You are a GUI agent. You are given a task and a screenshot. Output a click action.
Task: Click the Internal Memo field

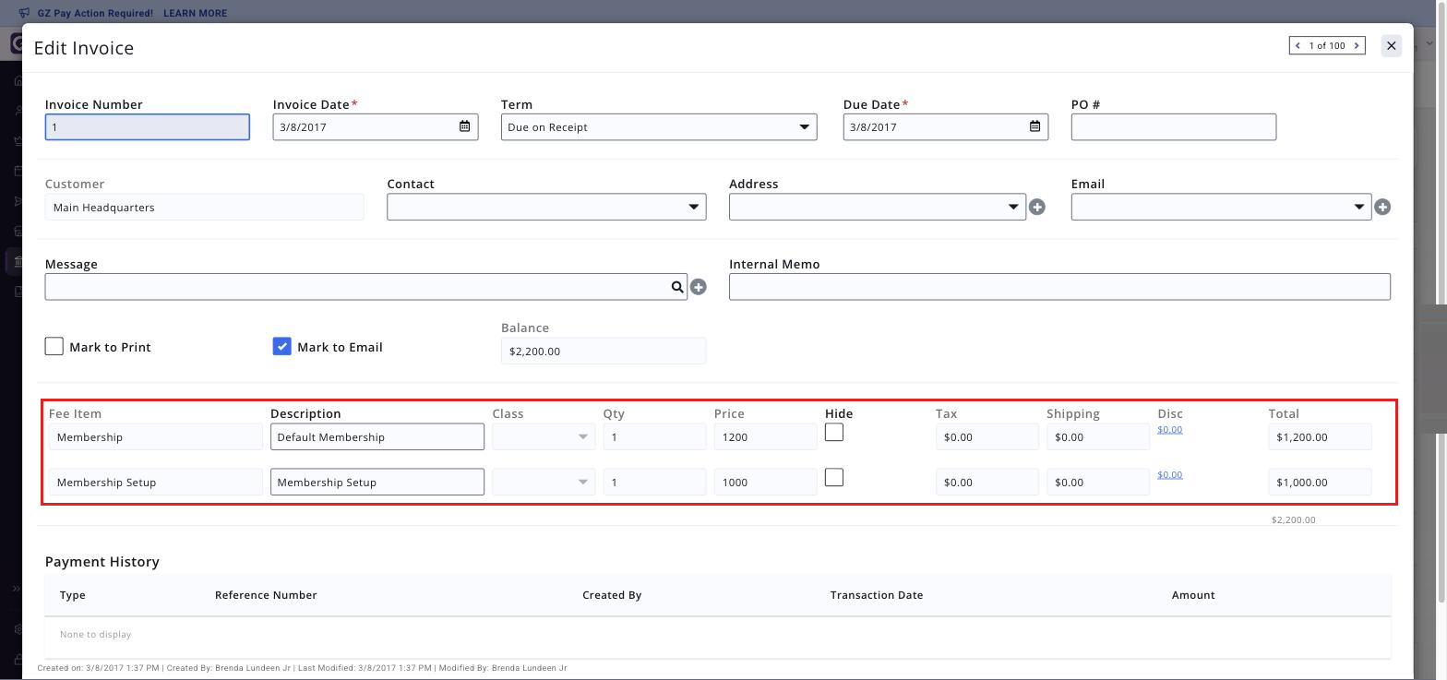(1059, 287)
